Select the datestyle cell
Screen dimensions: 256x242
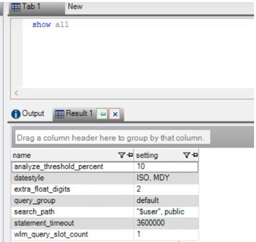pos(72,178)
